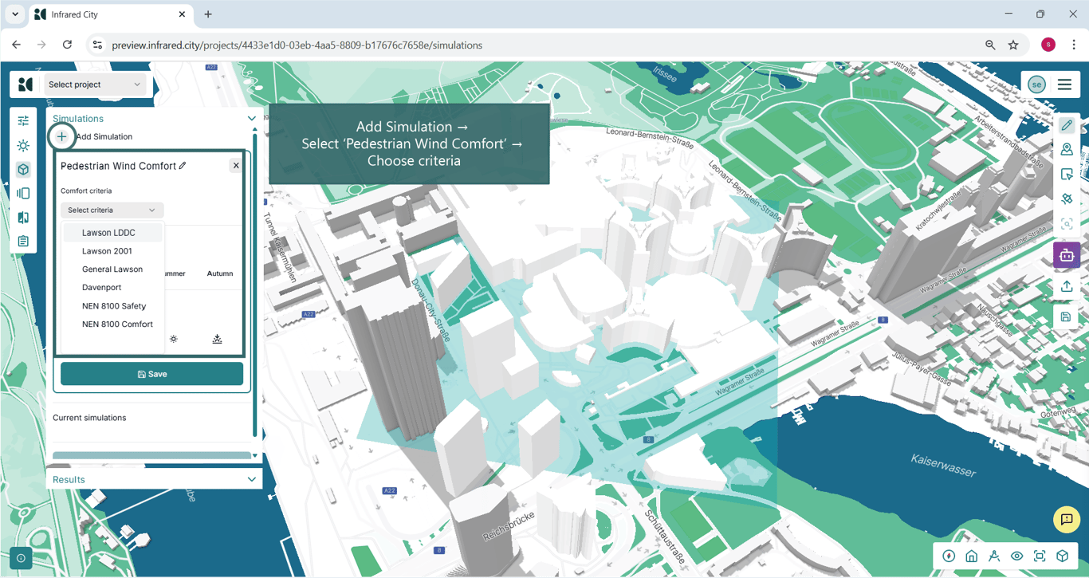Select the measure compass-divider tool
This screenshot has width=1089, height=578.
pos(994,556)
